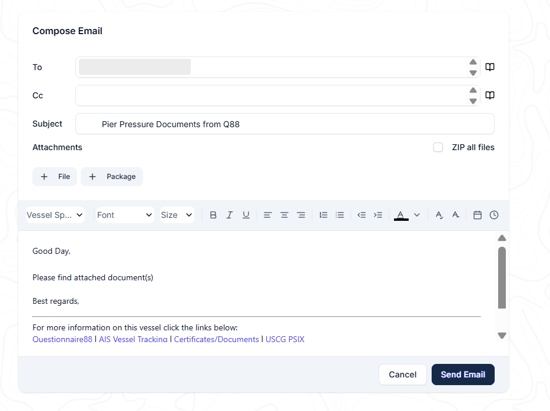The height and width of the screenshot is (411, 550).
Task: Increase the text indent
Action: click(x=378, y=215)
